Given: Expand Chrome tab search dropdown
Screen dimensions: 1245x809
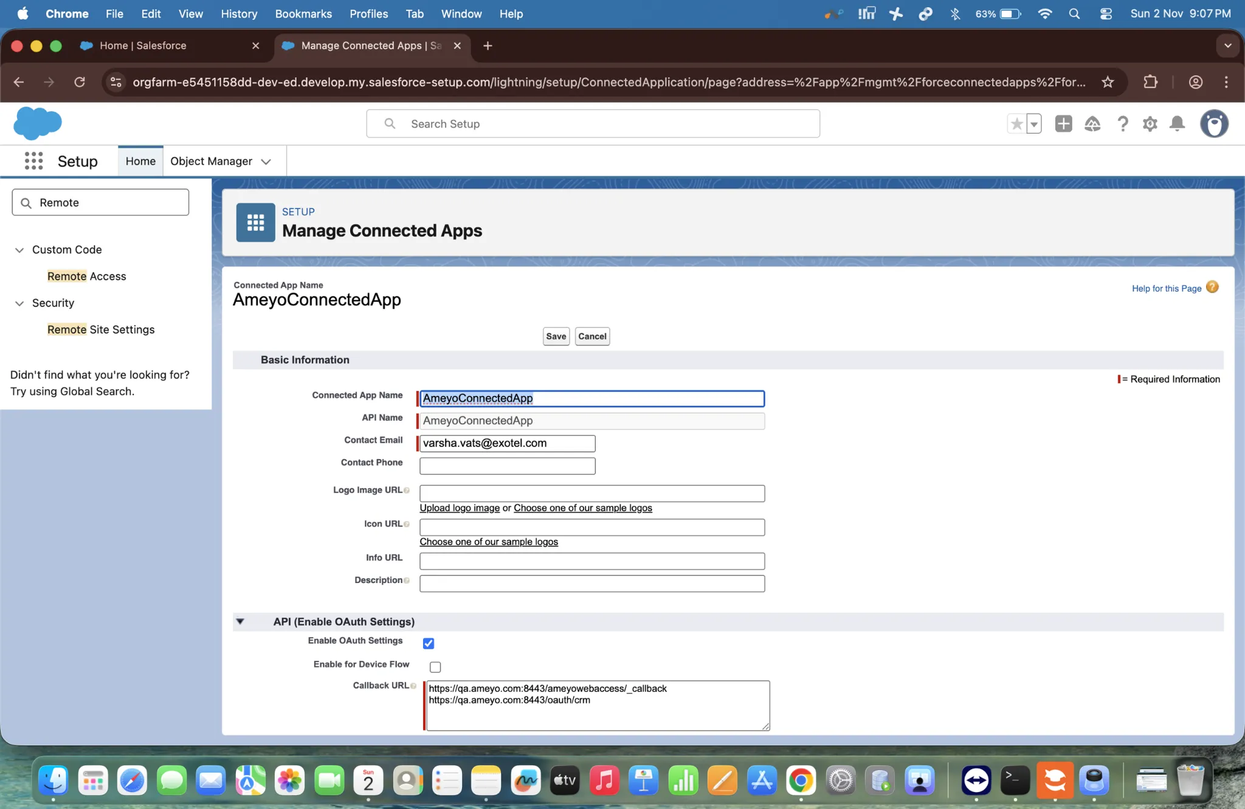Looking at the screenshot, I should pos(1227,46).
